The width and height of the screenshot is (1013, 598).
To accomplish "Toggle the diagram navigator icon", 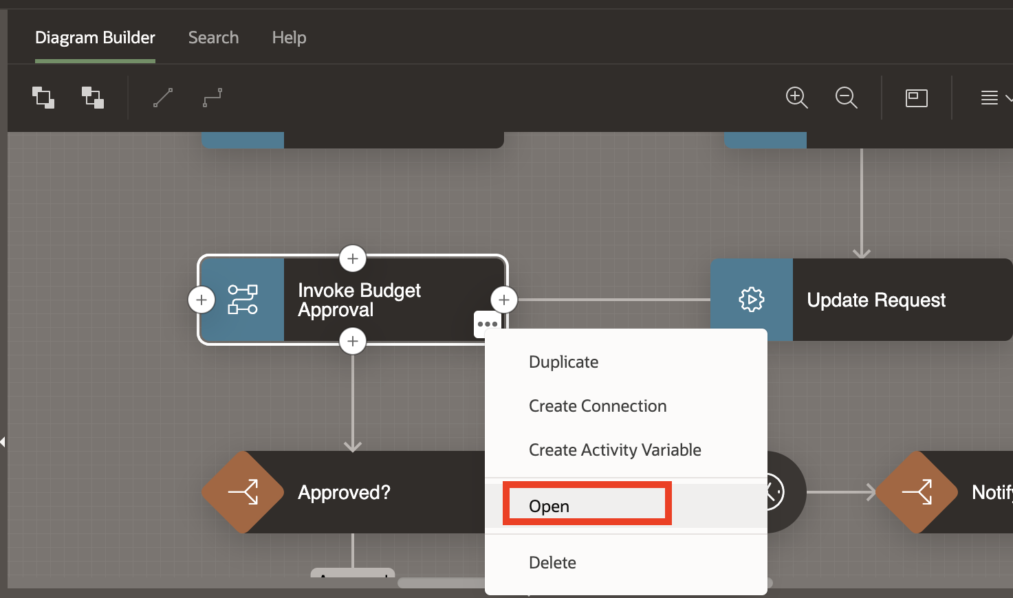I will coord(916,98).
